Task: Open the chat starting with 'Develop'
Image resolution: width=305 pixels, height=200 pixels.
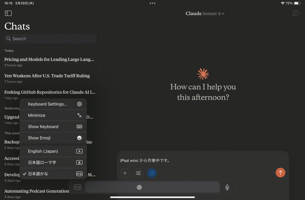Action: [x=12, y=177]
